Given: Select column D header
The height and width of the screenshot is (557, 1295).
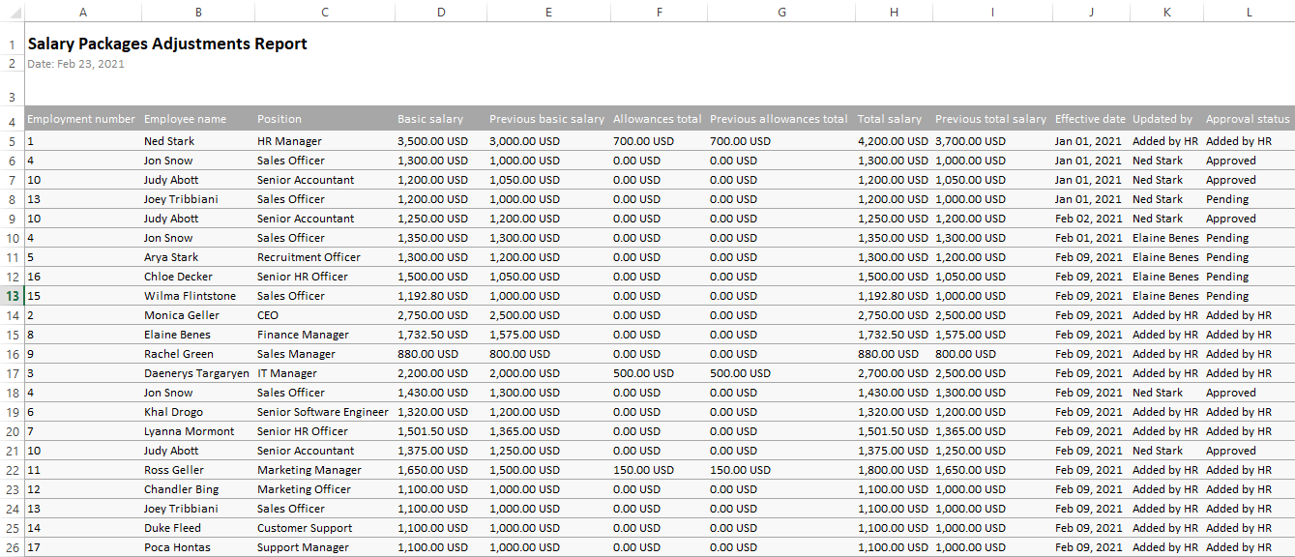Looking at the screenshot, I should tap(441, 12).
